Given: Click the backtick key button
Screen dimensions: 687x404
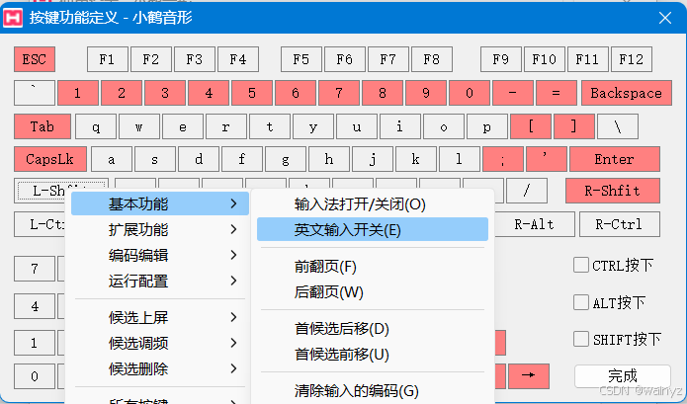Looking at the screenshot, I should 35,93.
